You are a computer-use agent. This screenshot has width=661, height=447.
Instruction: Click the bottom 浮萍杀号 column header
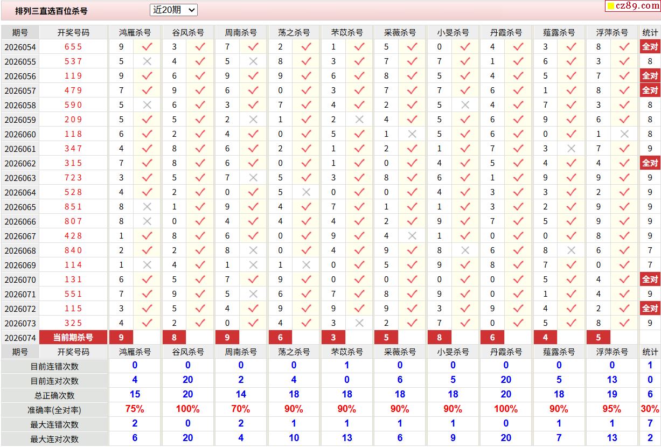coord(612,352)
